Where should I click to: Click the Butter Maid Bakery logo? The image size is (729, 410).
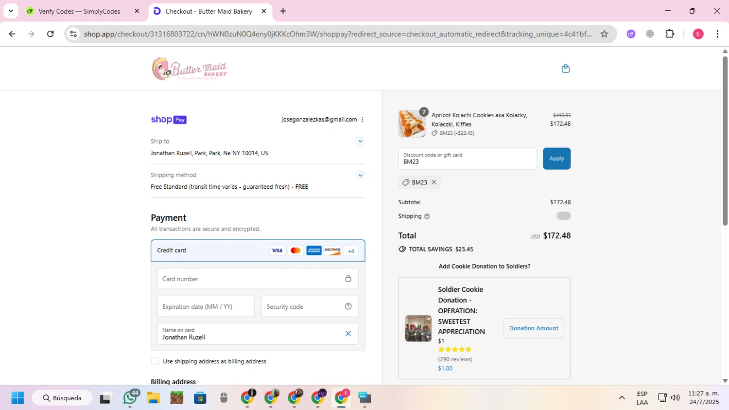(x=190, y=69)
